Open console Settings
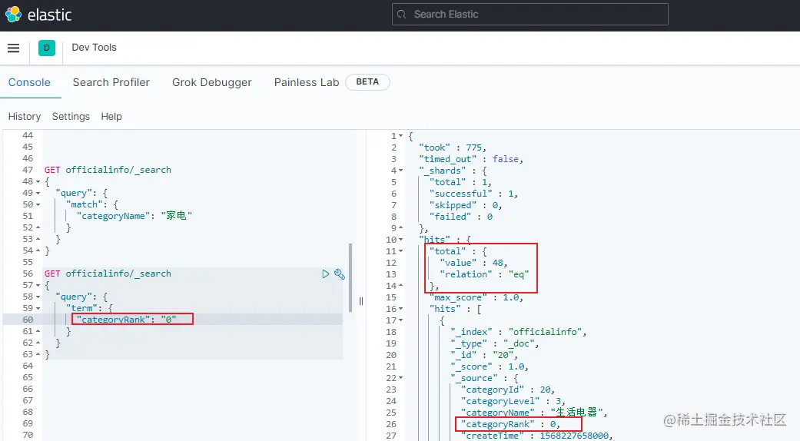 click(x=71, y=117)
